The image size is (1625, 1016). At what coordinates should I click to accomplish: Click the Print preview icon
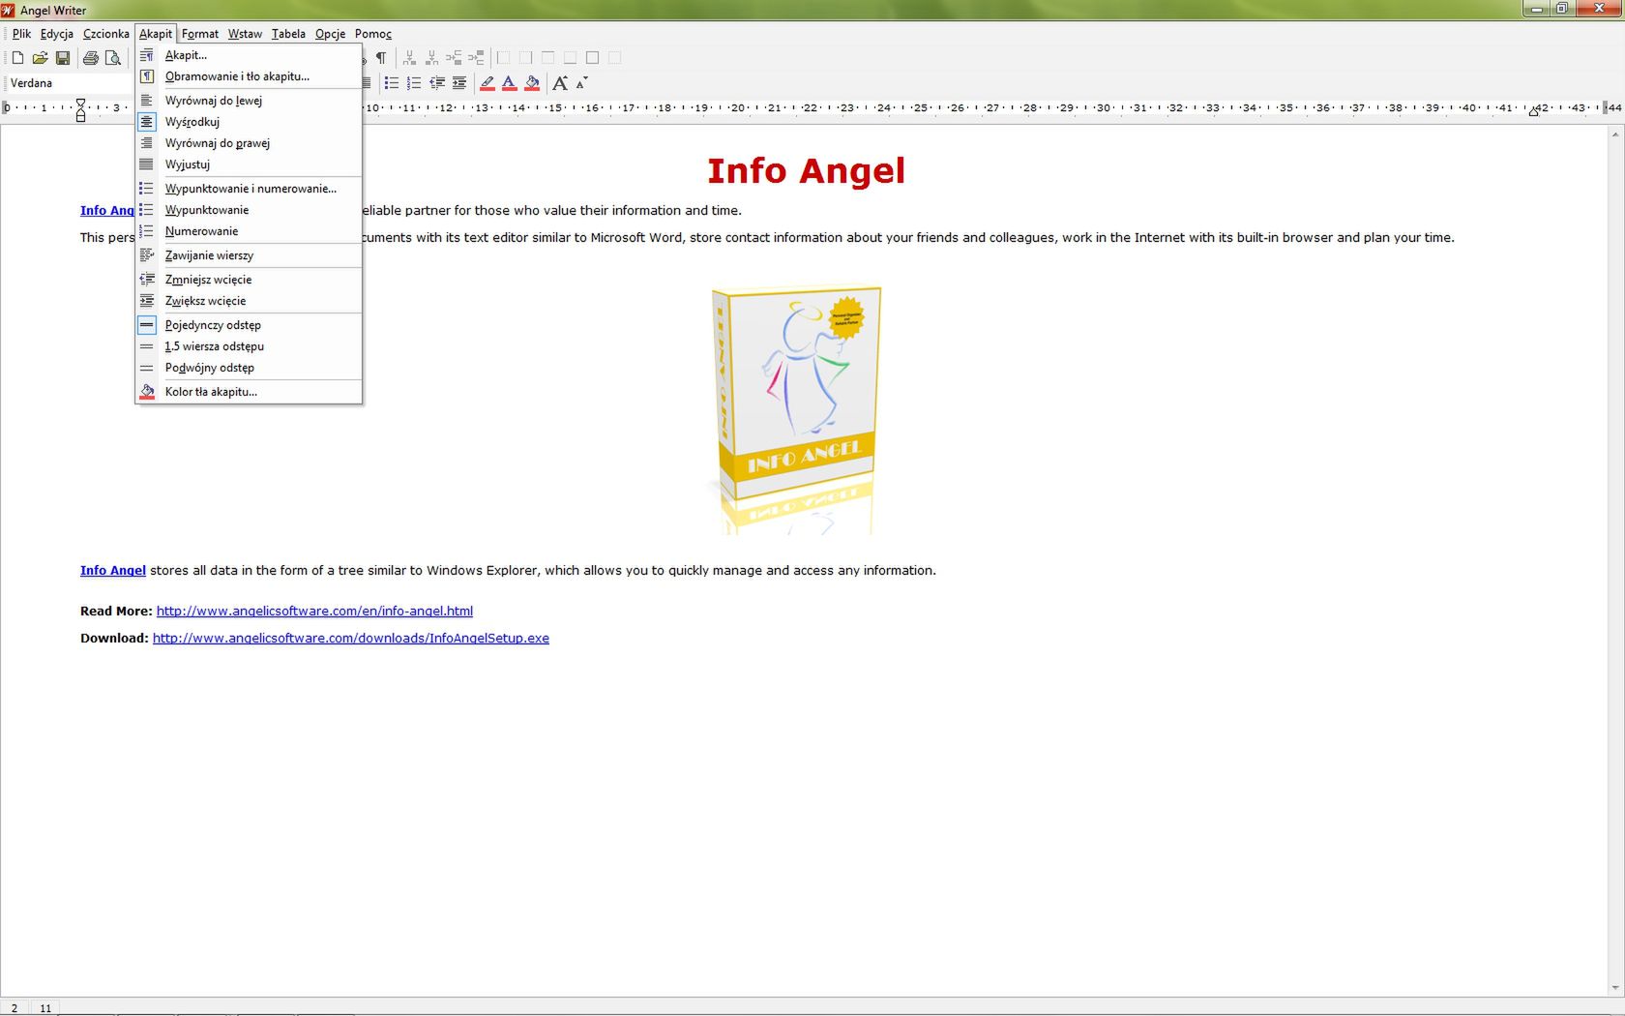pos(113,58)
